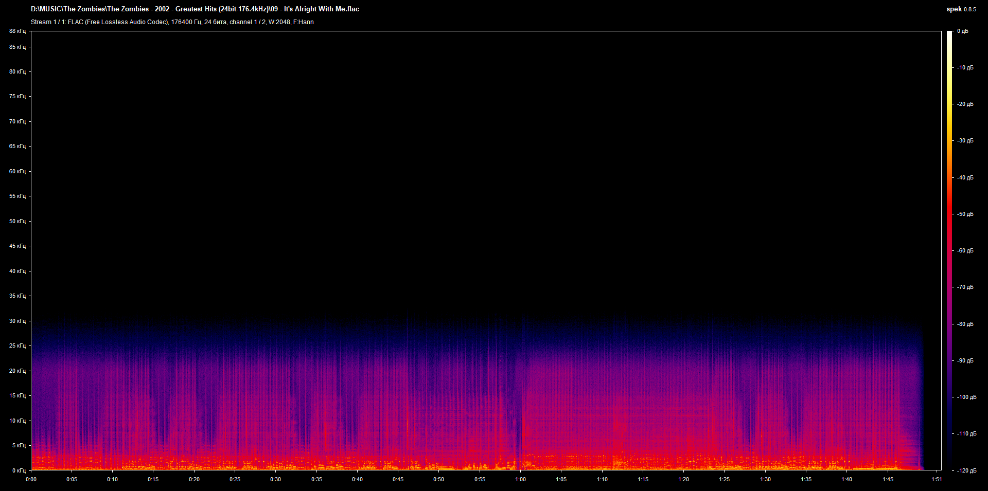This screenshot has height=491, width=988.
Task: Click the -80 дБ scale label
Action: point(965,324)
